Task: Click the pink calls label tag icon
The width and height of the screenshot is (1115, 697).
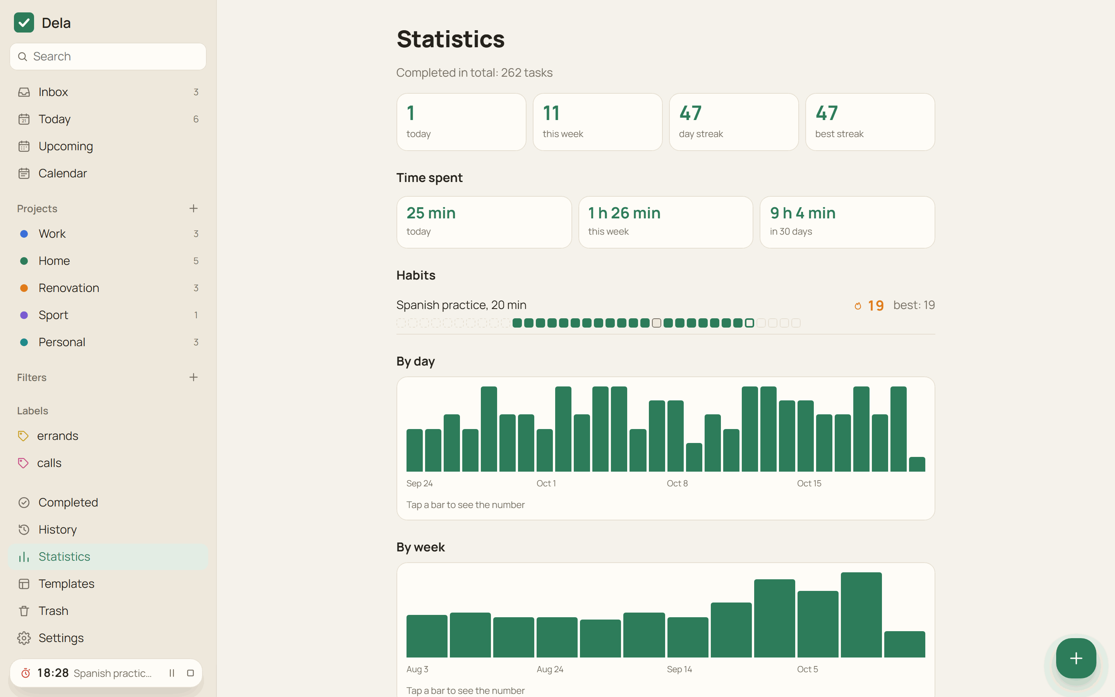Action: (23, 463)
